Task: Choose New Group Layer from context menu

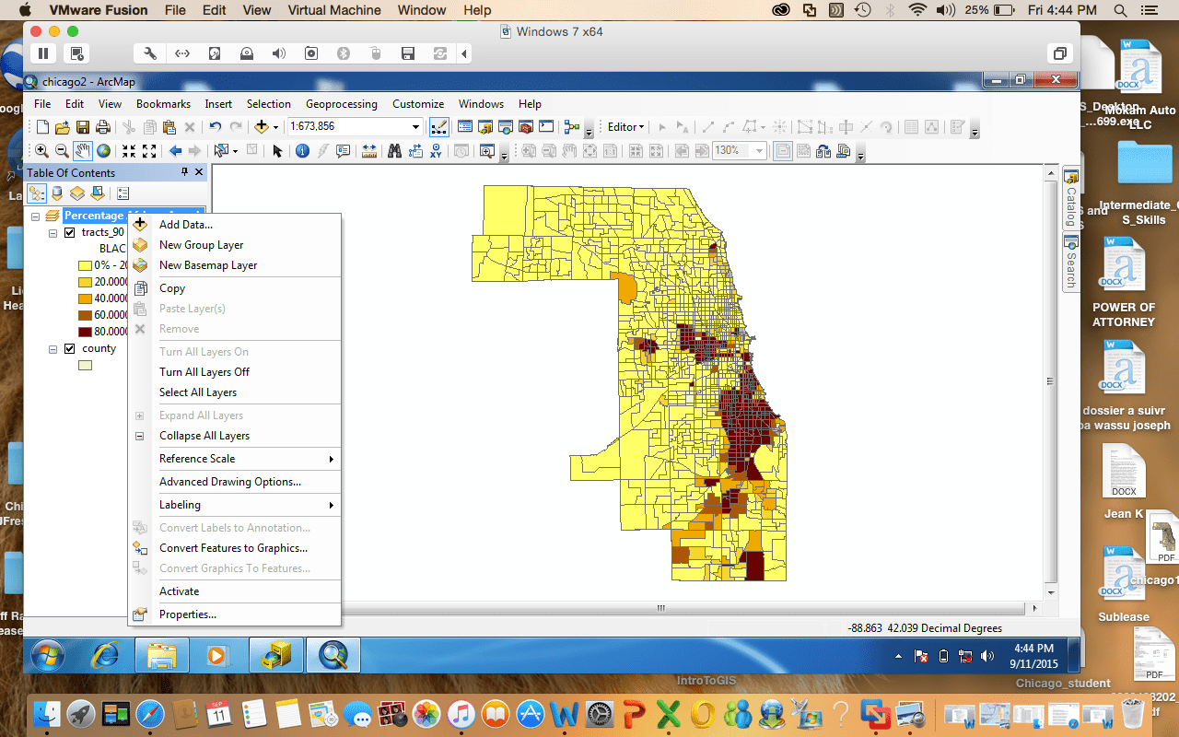Action: 234,245
